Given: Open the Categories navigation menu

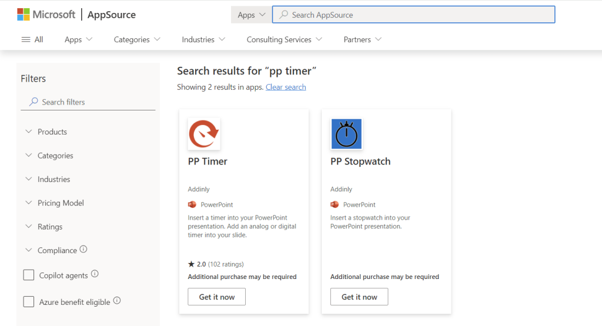Looking at the screenshot, I should tap(137, 39).
